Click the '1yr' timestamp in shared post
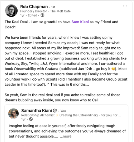Viewport: 134px width, 142px height. click(23, 119)
